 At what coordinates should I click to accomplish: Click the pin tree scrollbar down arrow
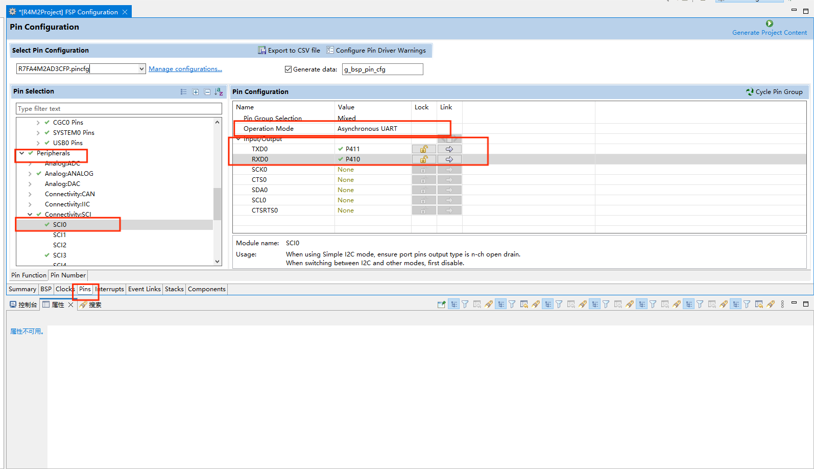pyautogui.click(x=218, y=262)
